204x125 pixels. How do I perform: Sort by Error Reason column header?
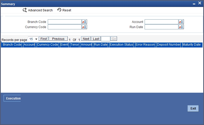(145, 45)
